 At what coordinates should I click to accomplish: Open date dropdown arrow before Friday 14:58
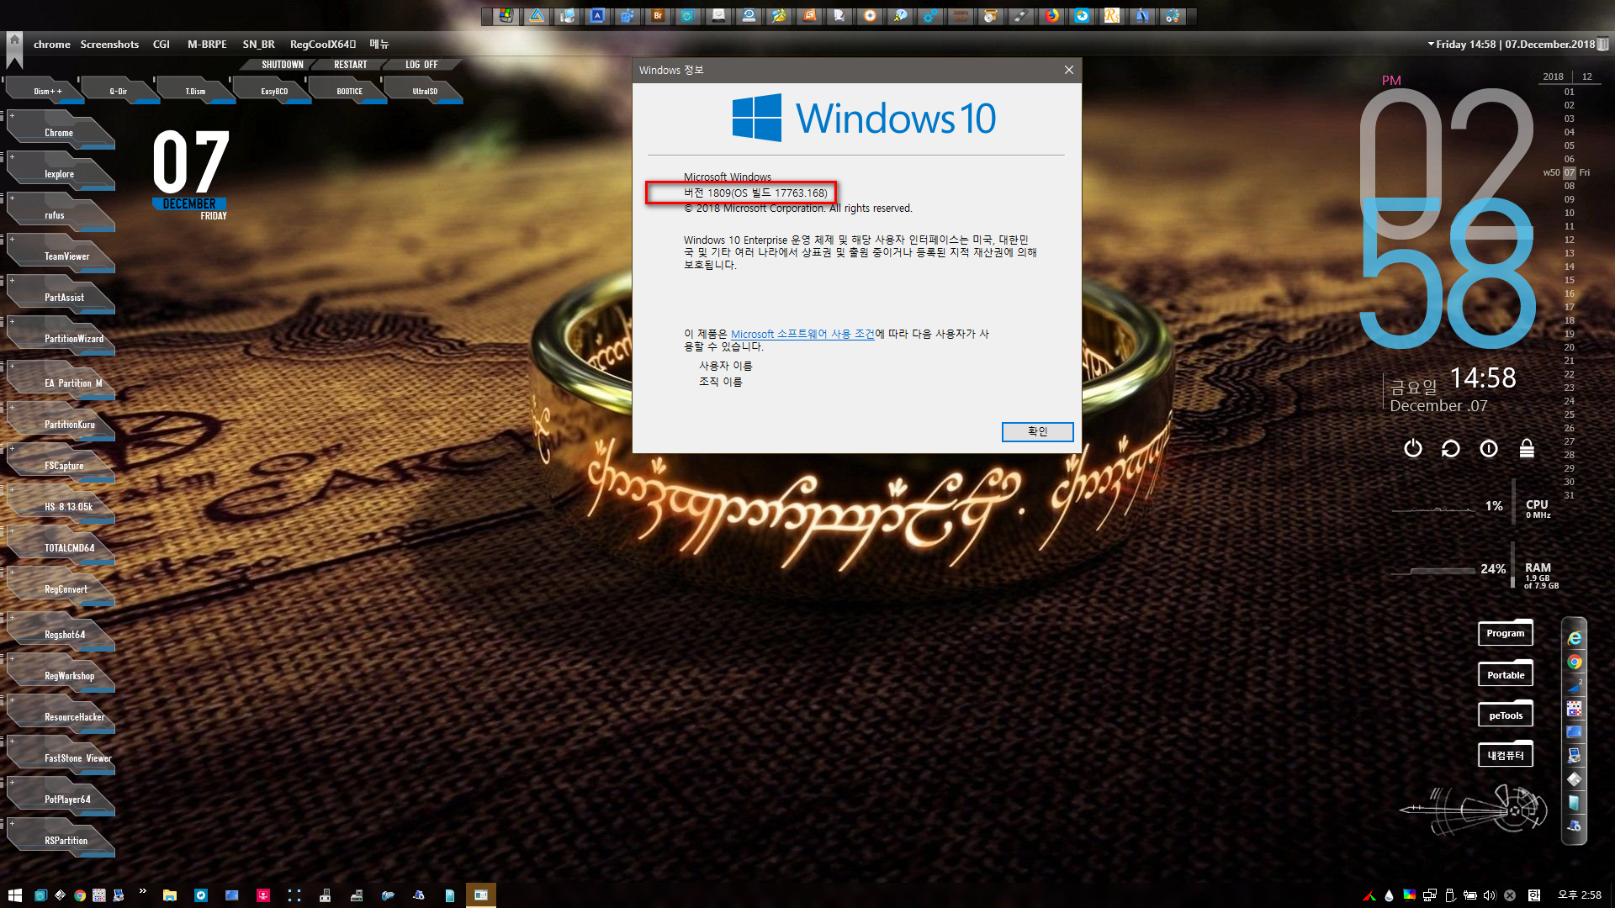[x=1431, y=44]
